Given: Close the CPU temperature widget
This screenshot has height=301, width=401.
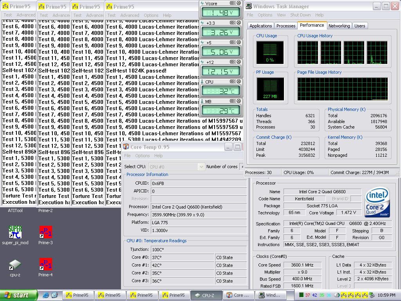Looking at the screenshot, I should tap(238, 82).
